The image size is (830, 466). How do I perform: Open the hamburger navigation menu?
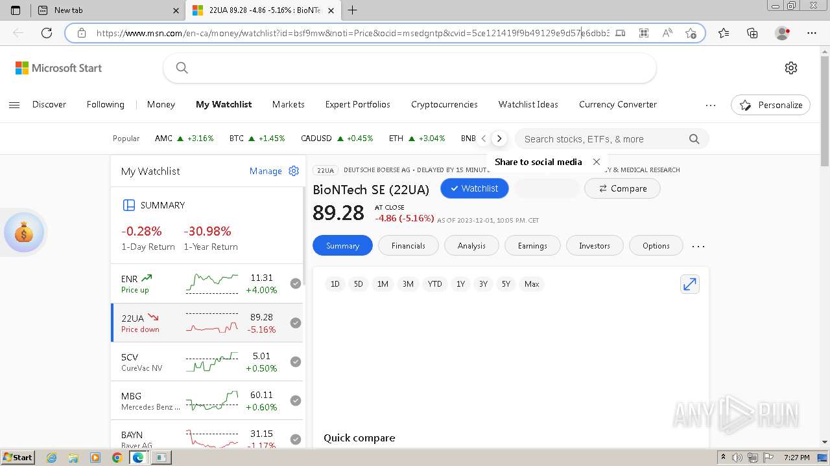click(x=14, y=105)
